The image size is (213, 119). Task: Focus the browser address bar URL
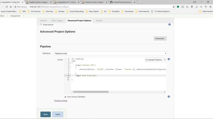click(x=50, y=7)
